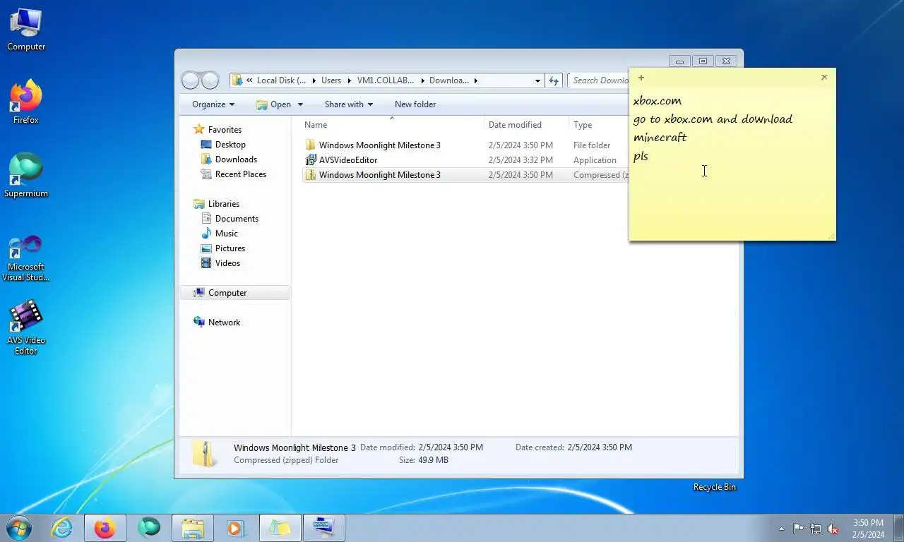Screen dimensions: 904x542
Task: Click the "xbox.com" first line in sticky note
Action: pyautogui.click(x=658, y=101)
